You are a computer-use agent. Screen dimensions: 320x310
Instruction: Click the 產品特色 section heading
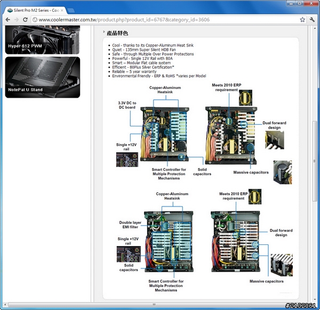117,33
